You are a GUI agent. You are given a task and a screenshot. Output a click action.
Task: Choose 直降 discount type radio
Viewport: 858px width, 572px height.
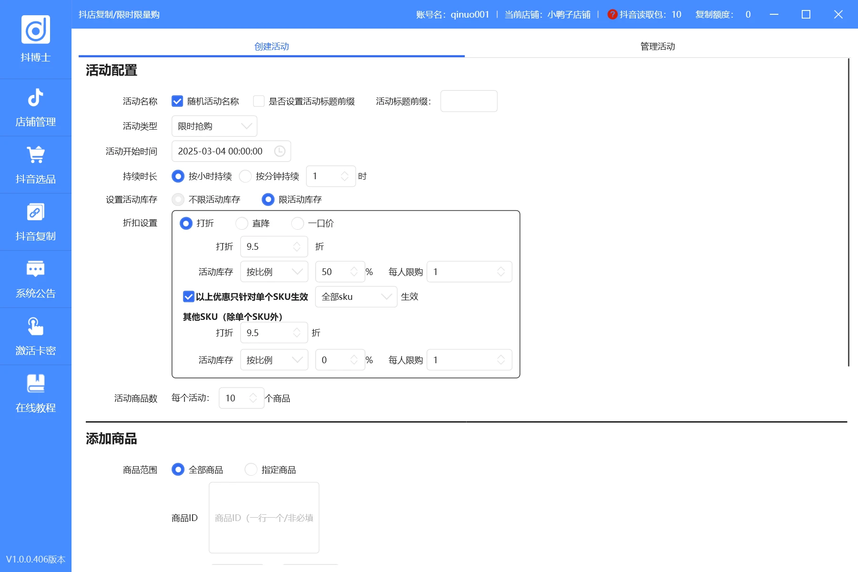coord(242,223)
